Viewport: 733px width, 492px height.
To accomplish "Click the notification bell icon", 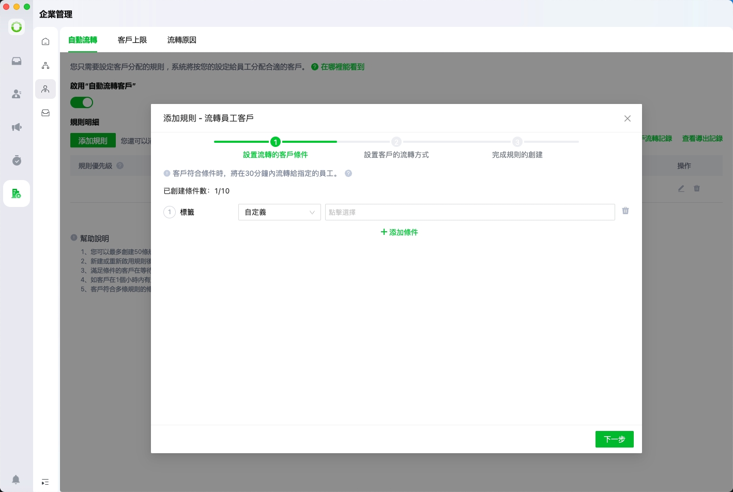I will pyautogui.click(x=16, y=479).
